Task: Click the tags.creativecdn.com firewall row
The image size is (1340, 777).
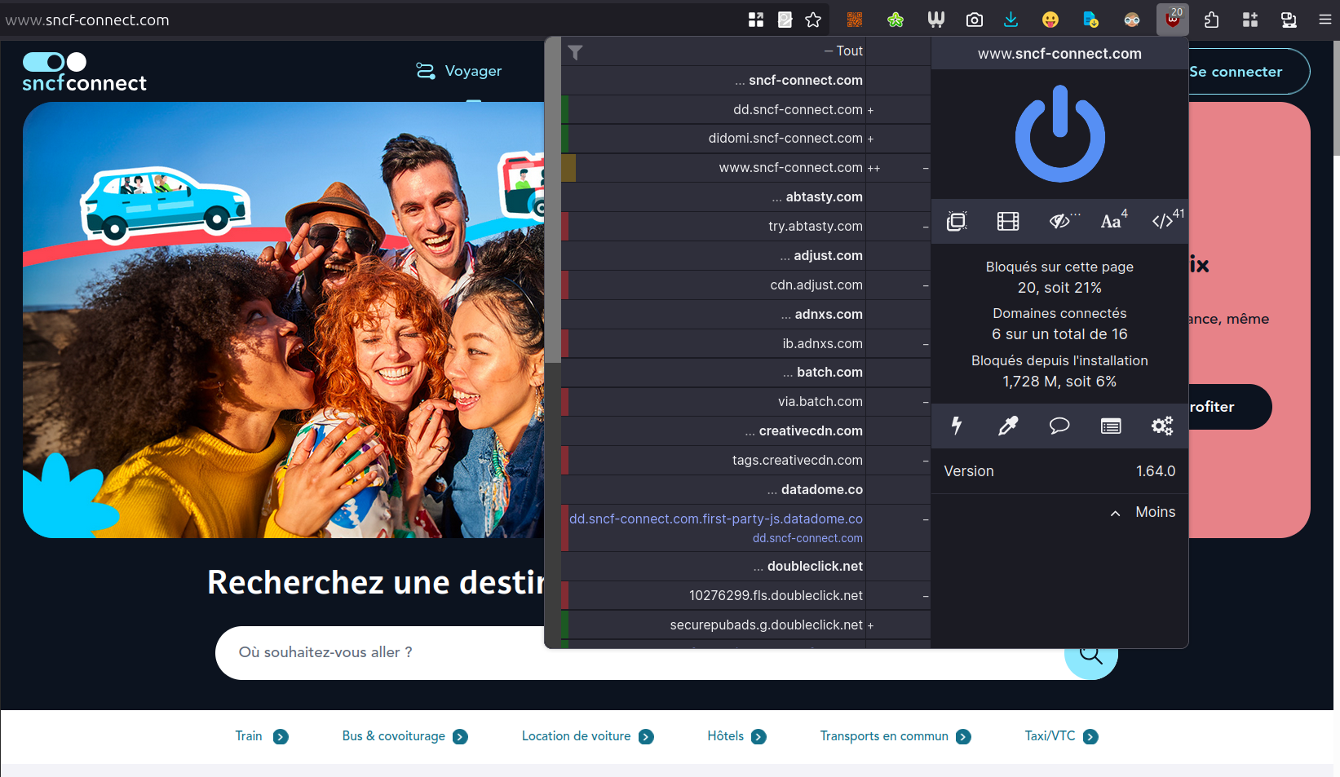Action: [745, 461]
